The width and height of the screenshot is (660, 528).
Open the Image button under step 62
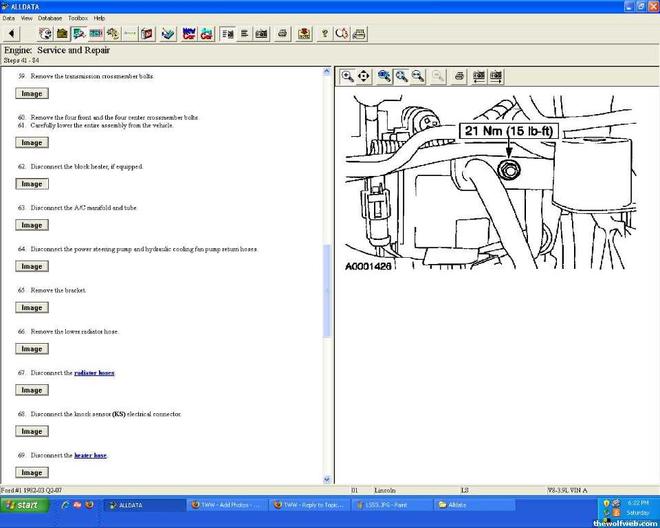(32, 184)
